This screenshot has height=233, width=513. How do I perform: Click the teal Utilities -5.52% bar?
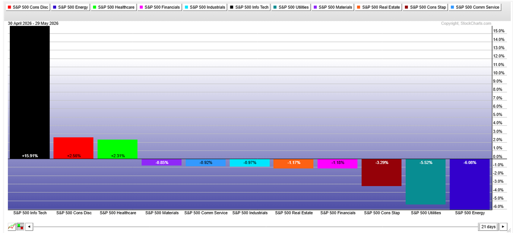point(425,182)
